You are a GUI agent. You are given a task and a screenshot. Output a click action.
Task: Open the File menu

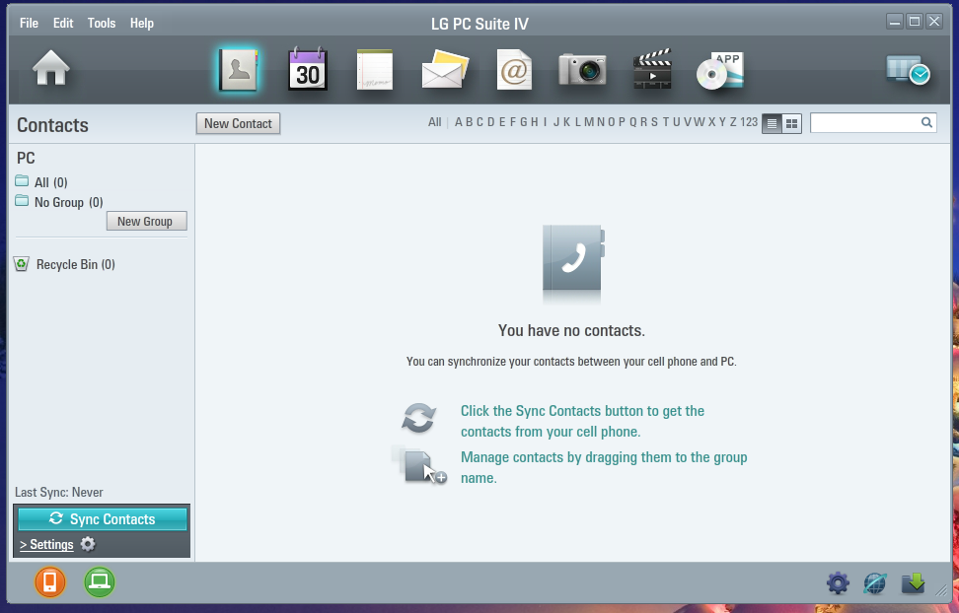[x=29, y=24]
